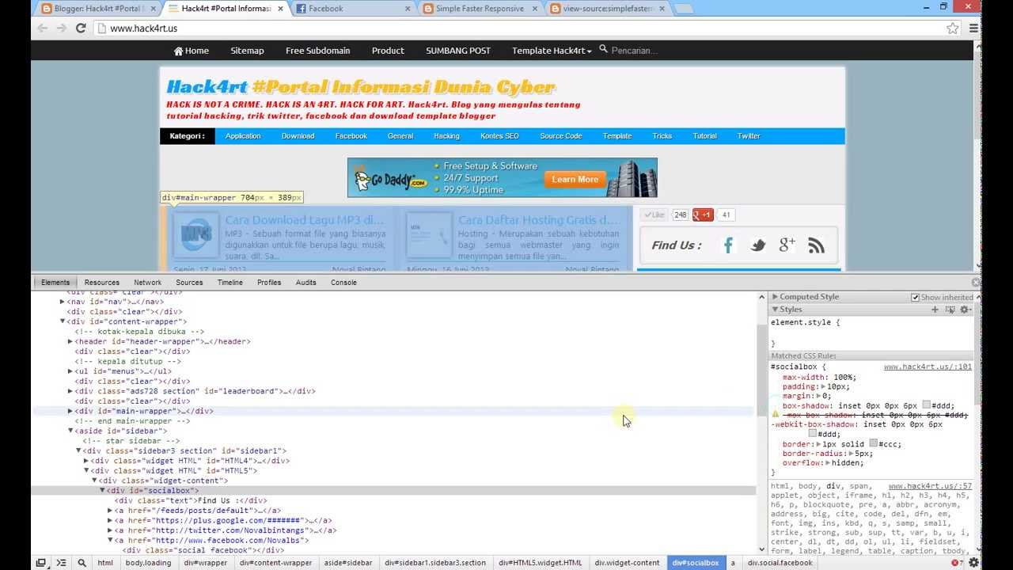1013x570 pixels.
Task: Click the Home icon in the site nav
Action: click(x=178, y=51)
